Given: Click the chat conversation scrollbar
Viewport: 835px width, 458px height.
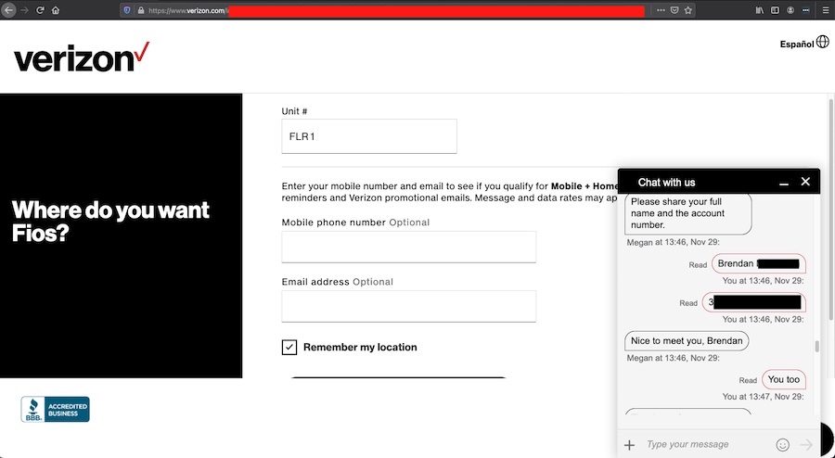Looking at the screenshot, I should (816, 347).
